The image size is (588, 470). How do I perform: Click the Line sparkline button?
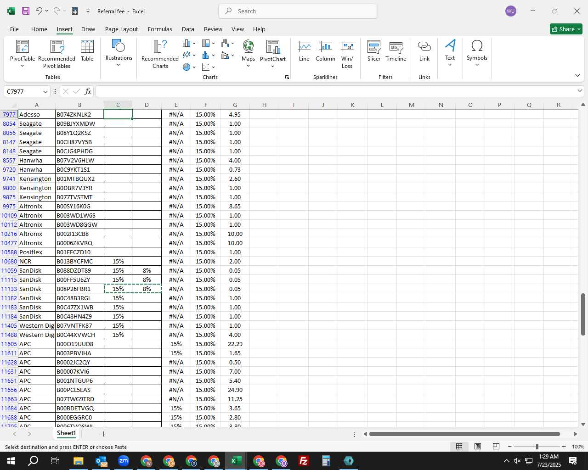tap(304, 50)
